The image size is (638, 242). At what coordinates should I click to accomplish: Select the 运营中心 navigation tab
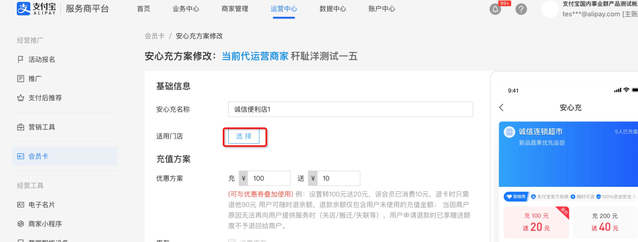pos(283,9)
